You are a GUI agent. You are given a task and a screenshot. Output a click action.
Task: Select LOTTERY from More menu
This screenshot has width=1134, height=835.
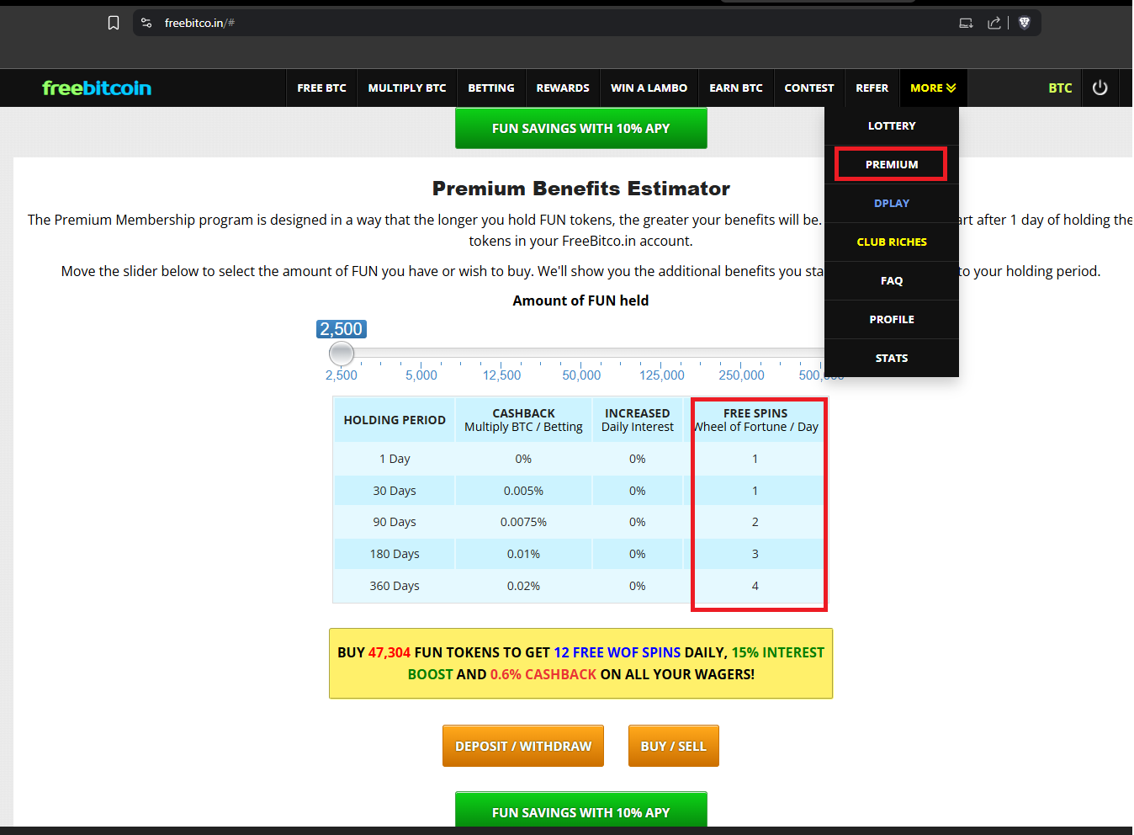892,125
